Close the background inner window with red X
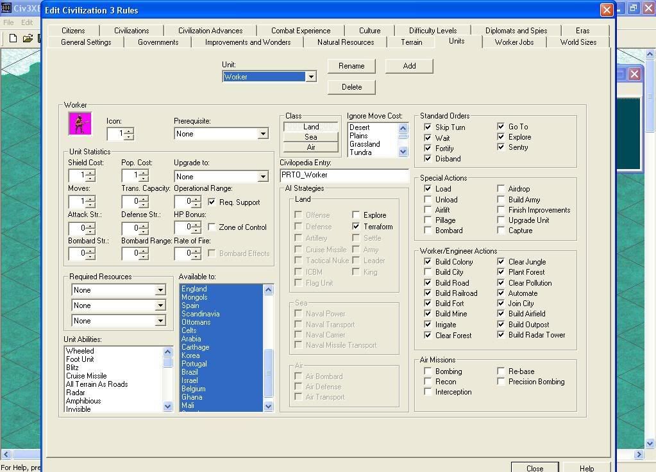 pyautogui.click(x=635, y=74)
